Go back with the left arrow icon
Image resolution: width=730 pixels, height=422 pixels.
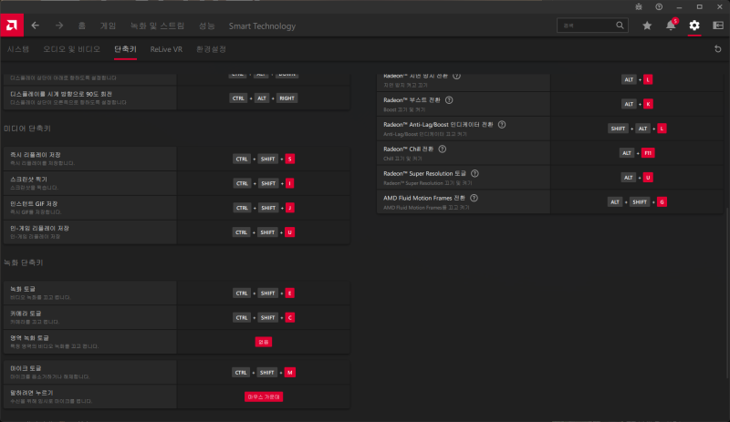36,26
